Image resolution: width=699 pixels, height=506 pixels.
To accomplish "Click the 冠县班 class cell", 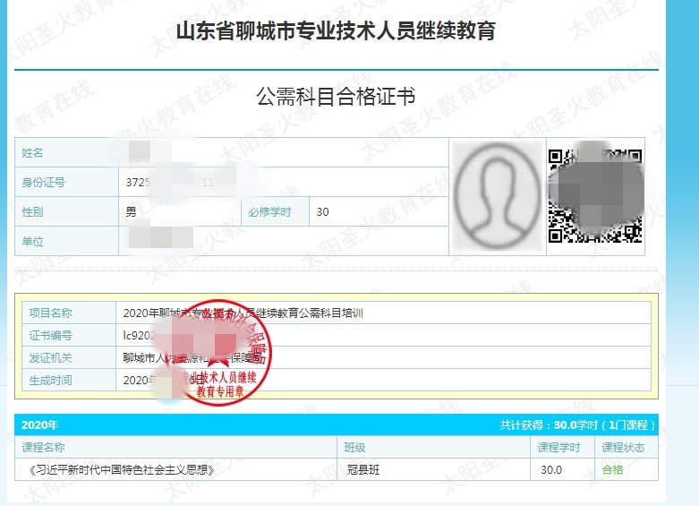I will tap(363, 470).
